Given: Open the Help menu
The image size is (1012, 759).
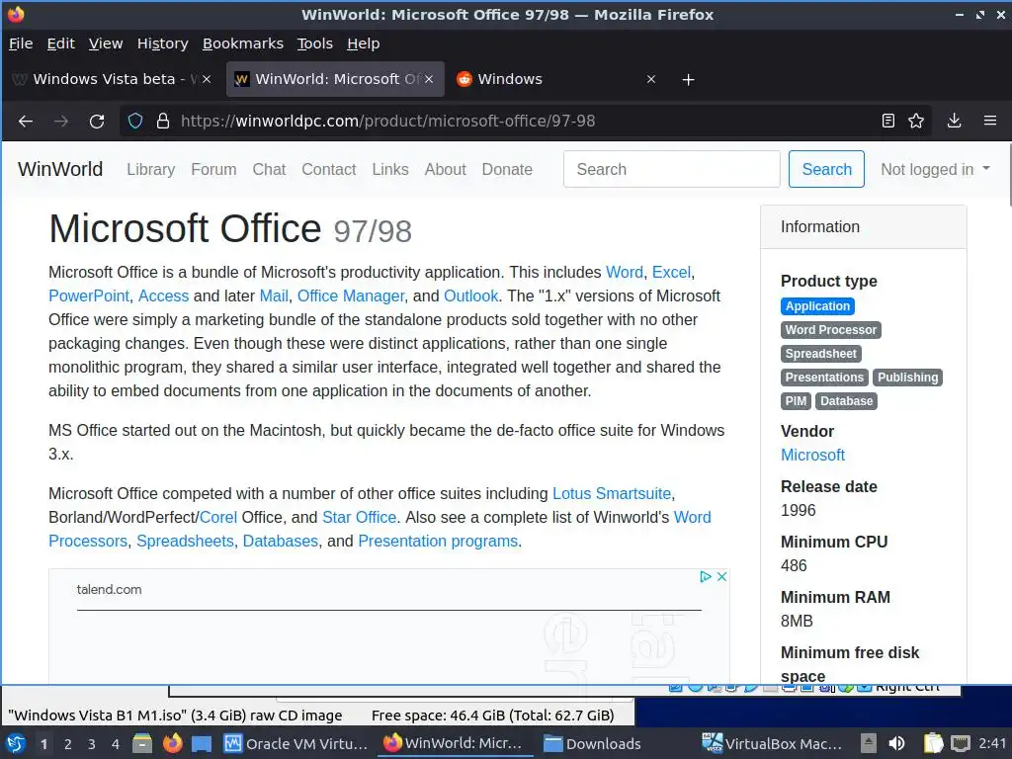Looking at the screenshot, I should click(x=364, y=43).
